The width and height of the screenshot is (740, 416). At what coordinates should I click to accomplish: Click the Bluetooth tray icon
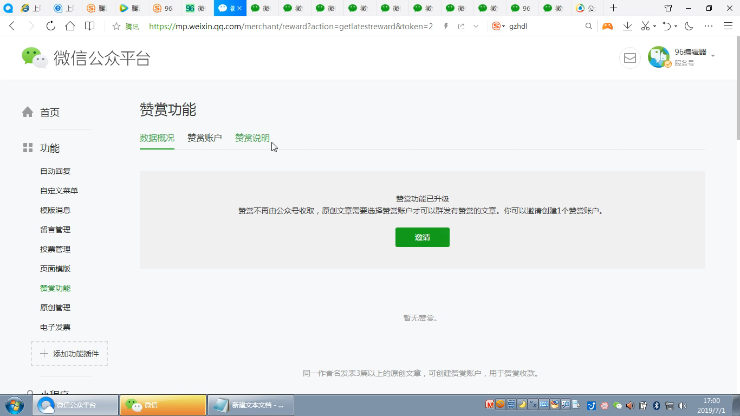pos(656,405)
